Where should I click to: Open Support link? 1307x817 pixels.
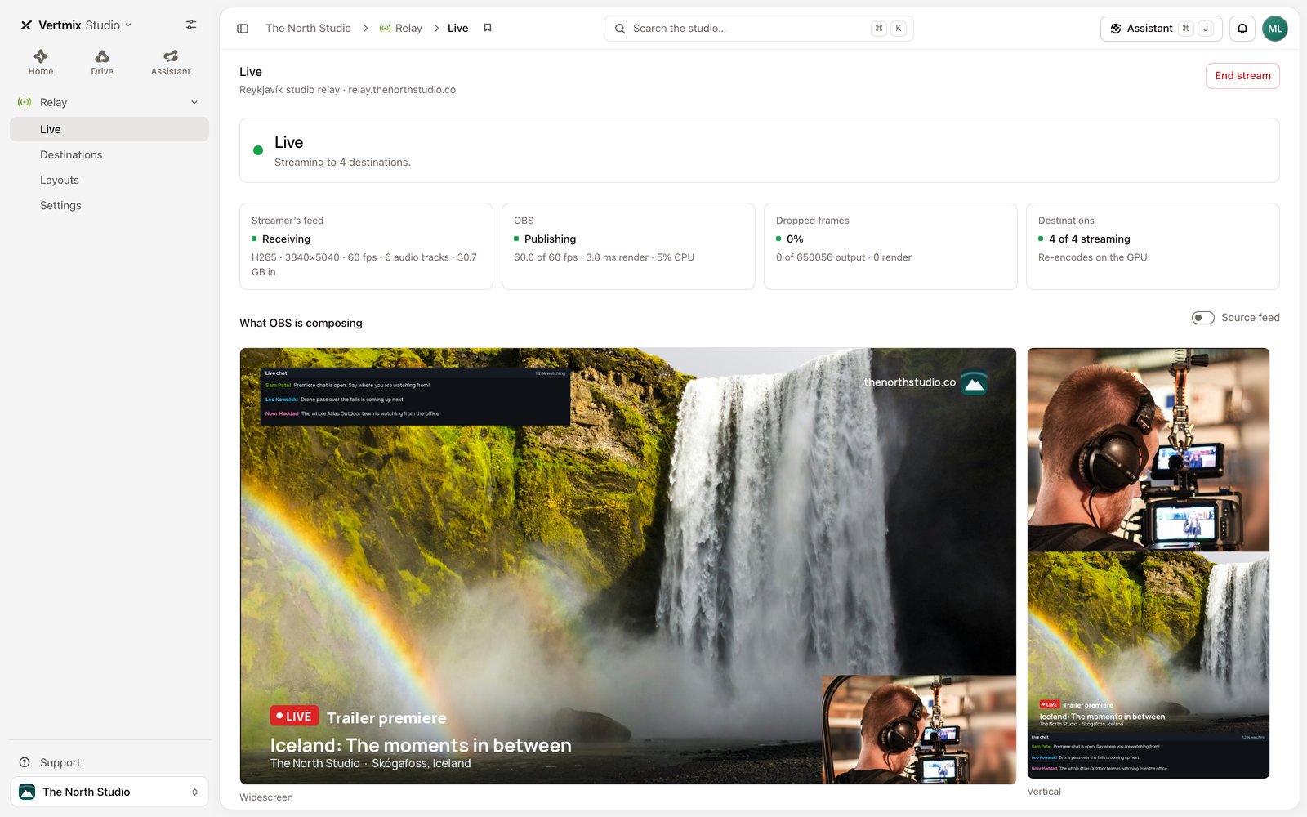click(60, 762)
